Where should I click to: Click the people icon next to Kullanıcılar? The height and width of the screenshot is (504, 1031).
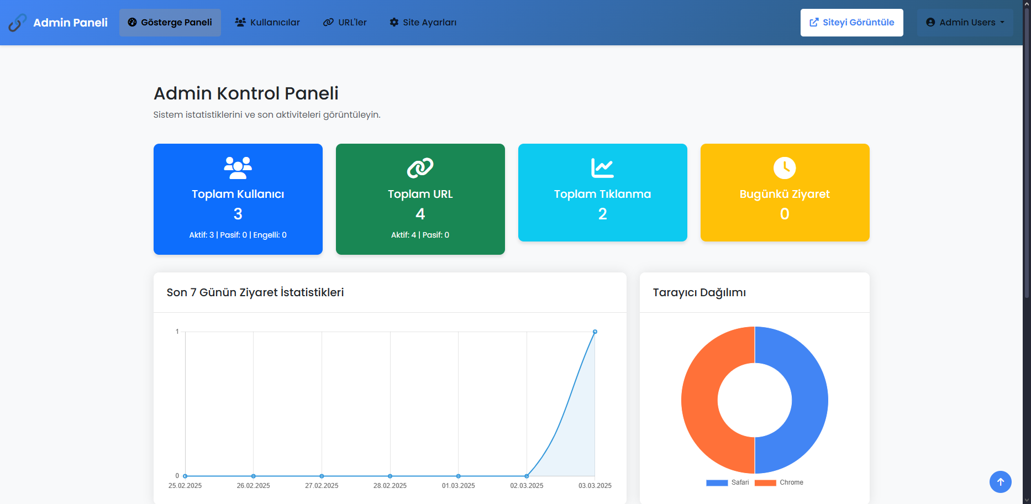(240, 22)
